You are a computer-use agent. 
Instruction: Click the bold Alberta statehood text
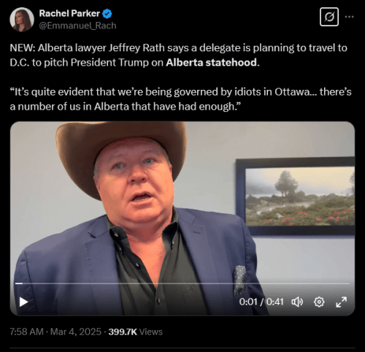click(211, 63)
